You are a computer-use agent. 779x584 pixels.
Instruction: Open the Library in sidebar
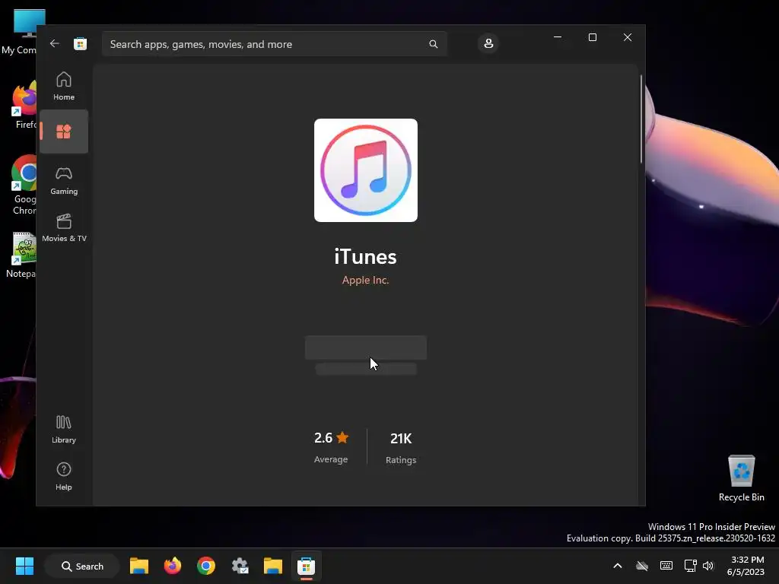64,430
